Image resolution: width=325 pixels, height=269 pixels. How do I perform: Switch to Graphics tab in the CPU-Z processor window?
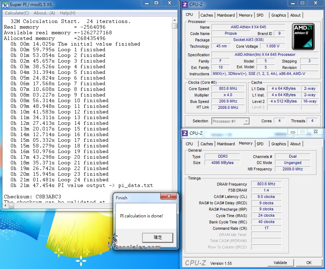click(278, 15)
